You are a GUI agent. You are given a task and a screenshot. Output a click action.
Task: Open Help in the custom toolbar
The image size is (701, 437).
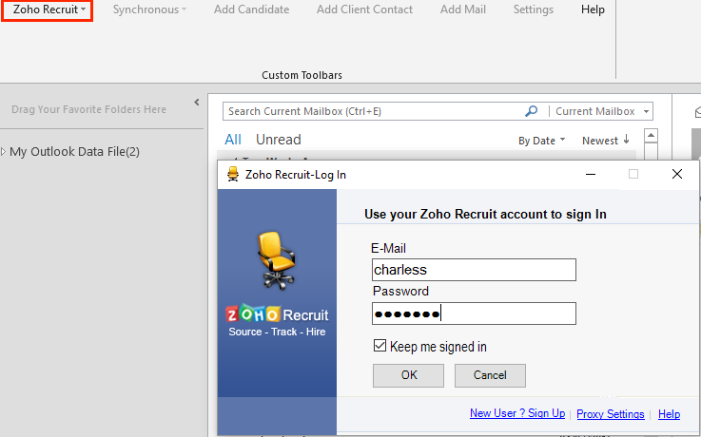(x=593, y=9)
